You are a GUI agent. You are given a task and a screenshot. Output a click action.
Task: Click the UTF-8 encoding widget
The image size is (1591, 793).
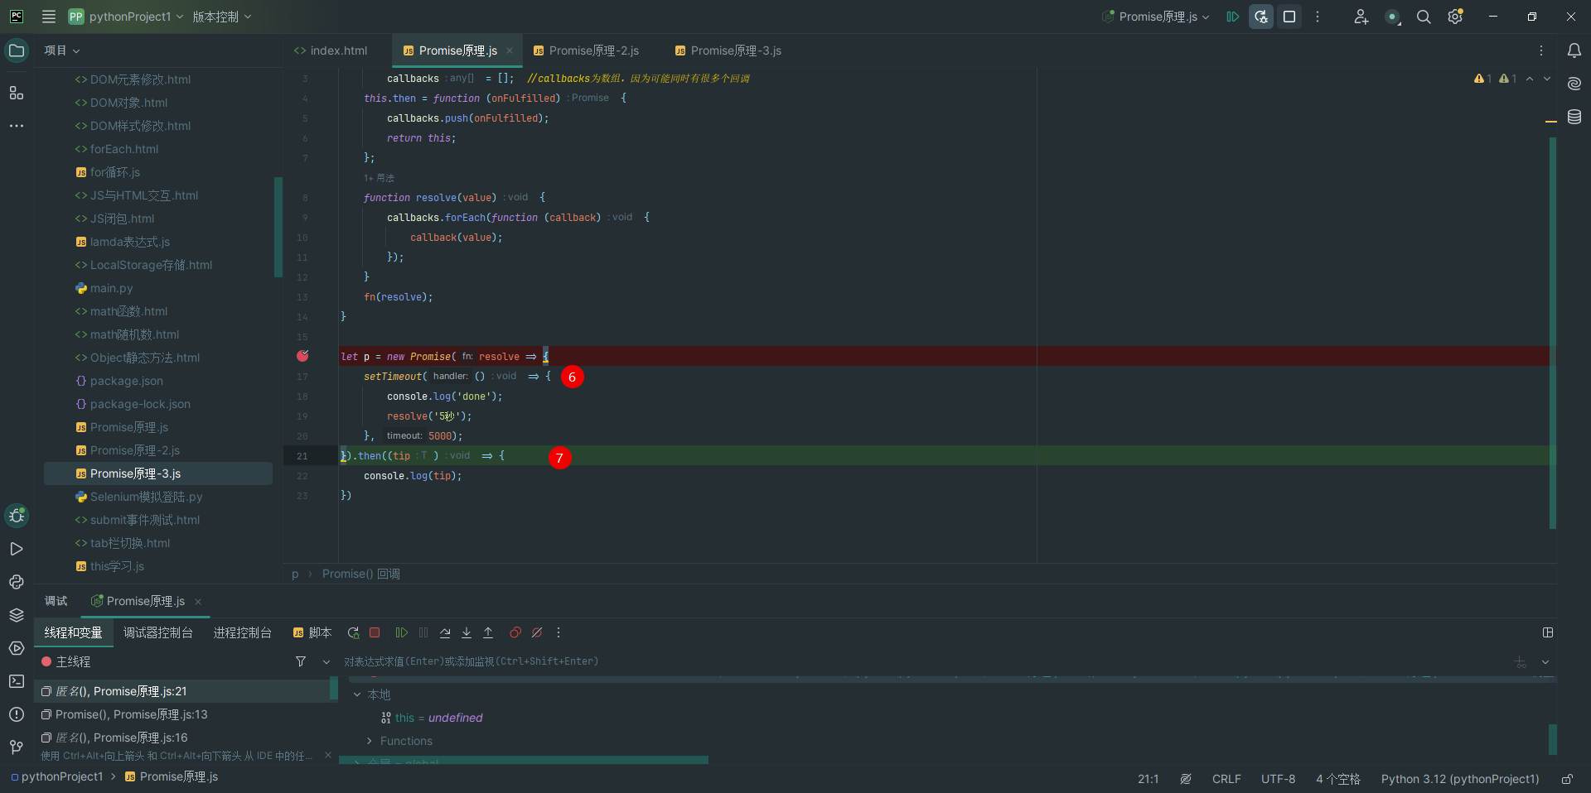[x=1278, y=779]
